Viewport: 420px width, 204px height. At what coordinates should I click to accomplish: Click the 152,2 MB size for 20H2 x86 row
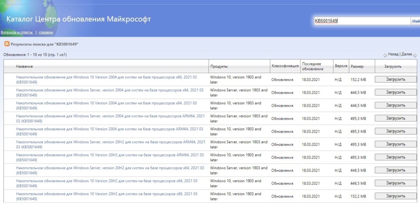tap(358, 197)
